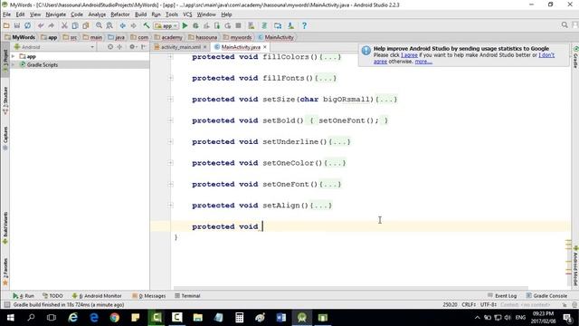Expand the folded fillFonts method

click(171, 78)
